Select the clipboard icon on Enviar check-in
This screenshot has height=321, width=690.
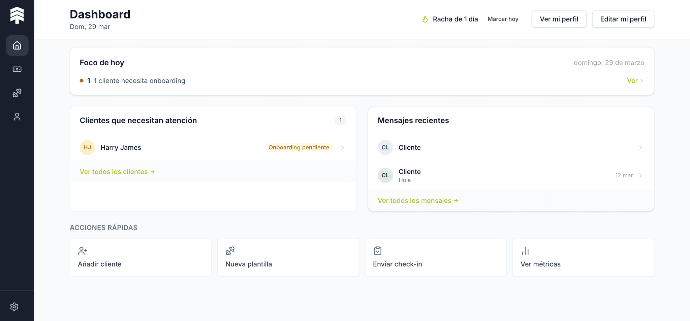[378, 251]
